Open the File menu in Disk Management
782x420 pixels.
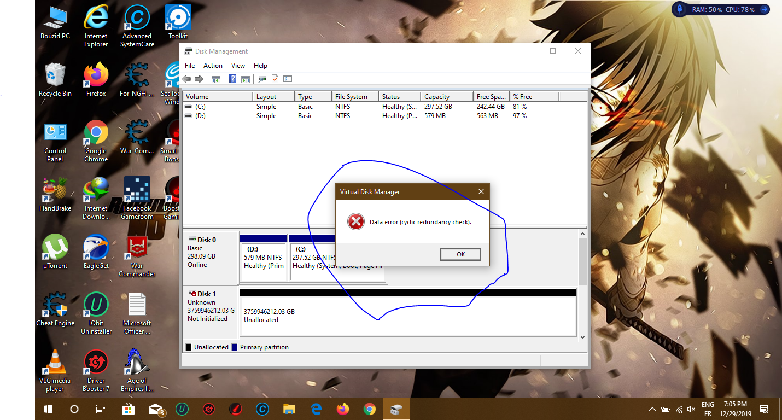190,66
